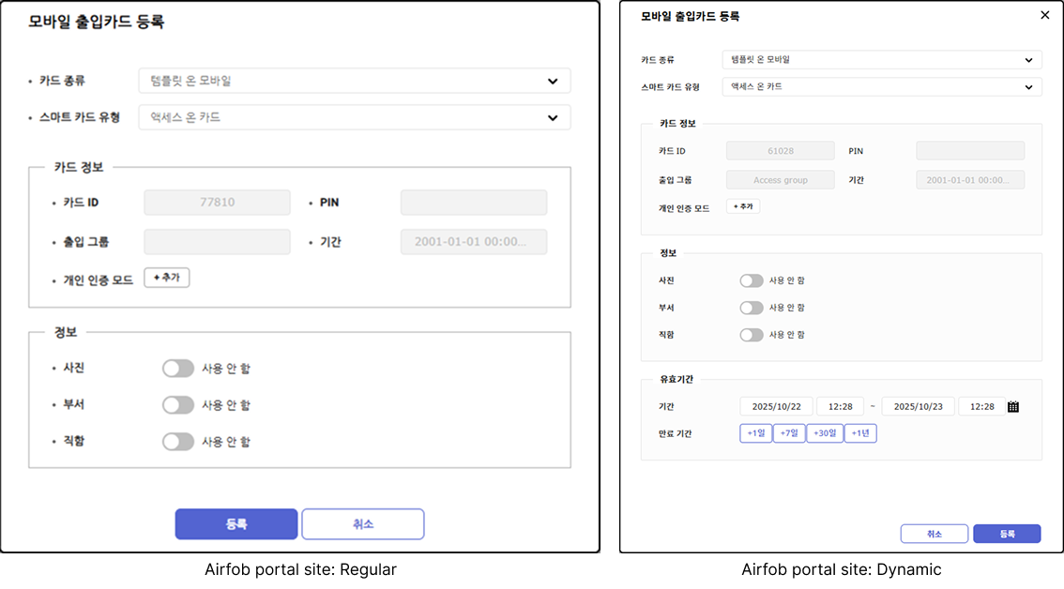The width and height of the screenshot is (1064, 589).
Task: Click the 출입 그룹 field labeled Access group
Action: (780, 180)
